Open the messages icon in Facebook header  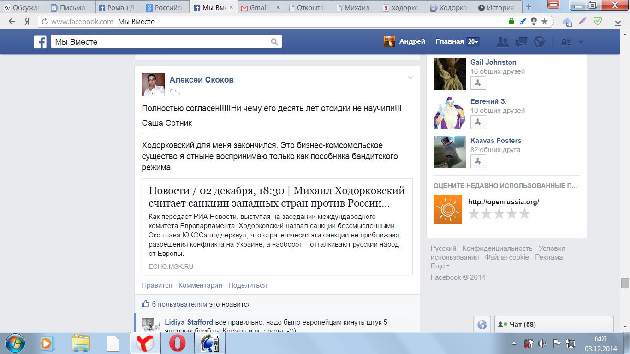(521, 42)
